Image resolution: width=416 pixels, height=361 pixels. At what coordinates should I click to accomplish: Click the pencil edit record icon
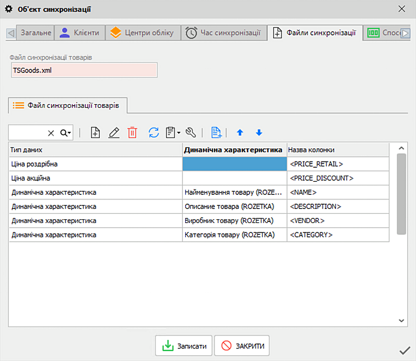(114, 132)
